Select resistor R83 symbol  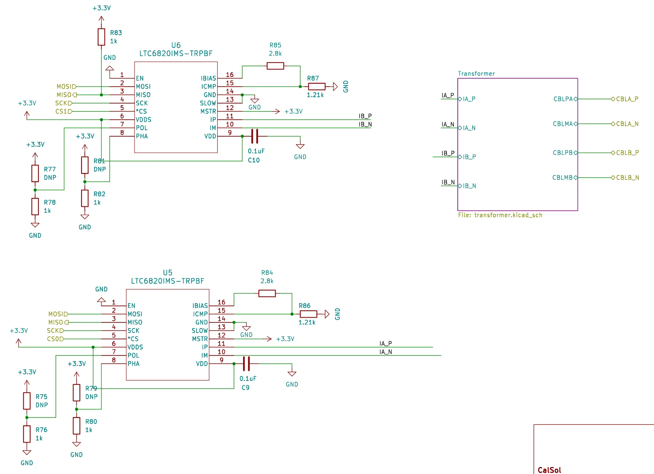pyautogui.click(x=101, y=37)
